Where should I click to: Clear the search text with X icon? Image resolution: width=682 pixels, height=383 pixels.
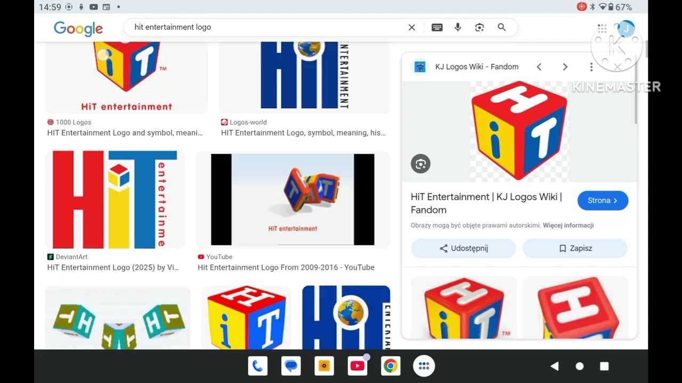point(411,28)
